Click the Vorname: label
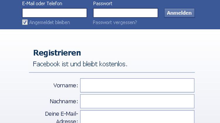220x123 pixels. (x=65, y=86)
